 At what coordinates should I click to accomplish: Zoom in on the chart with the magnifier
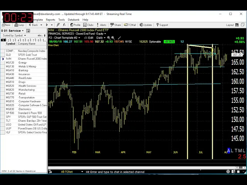(109, 38)
